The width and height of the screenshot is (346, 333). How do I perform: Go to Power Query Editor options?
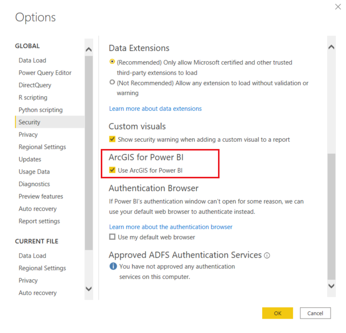(x=45, y=73)
